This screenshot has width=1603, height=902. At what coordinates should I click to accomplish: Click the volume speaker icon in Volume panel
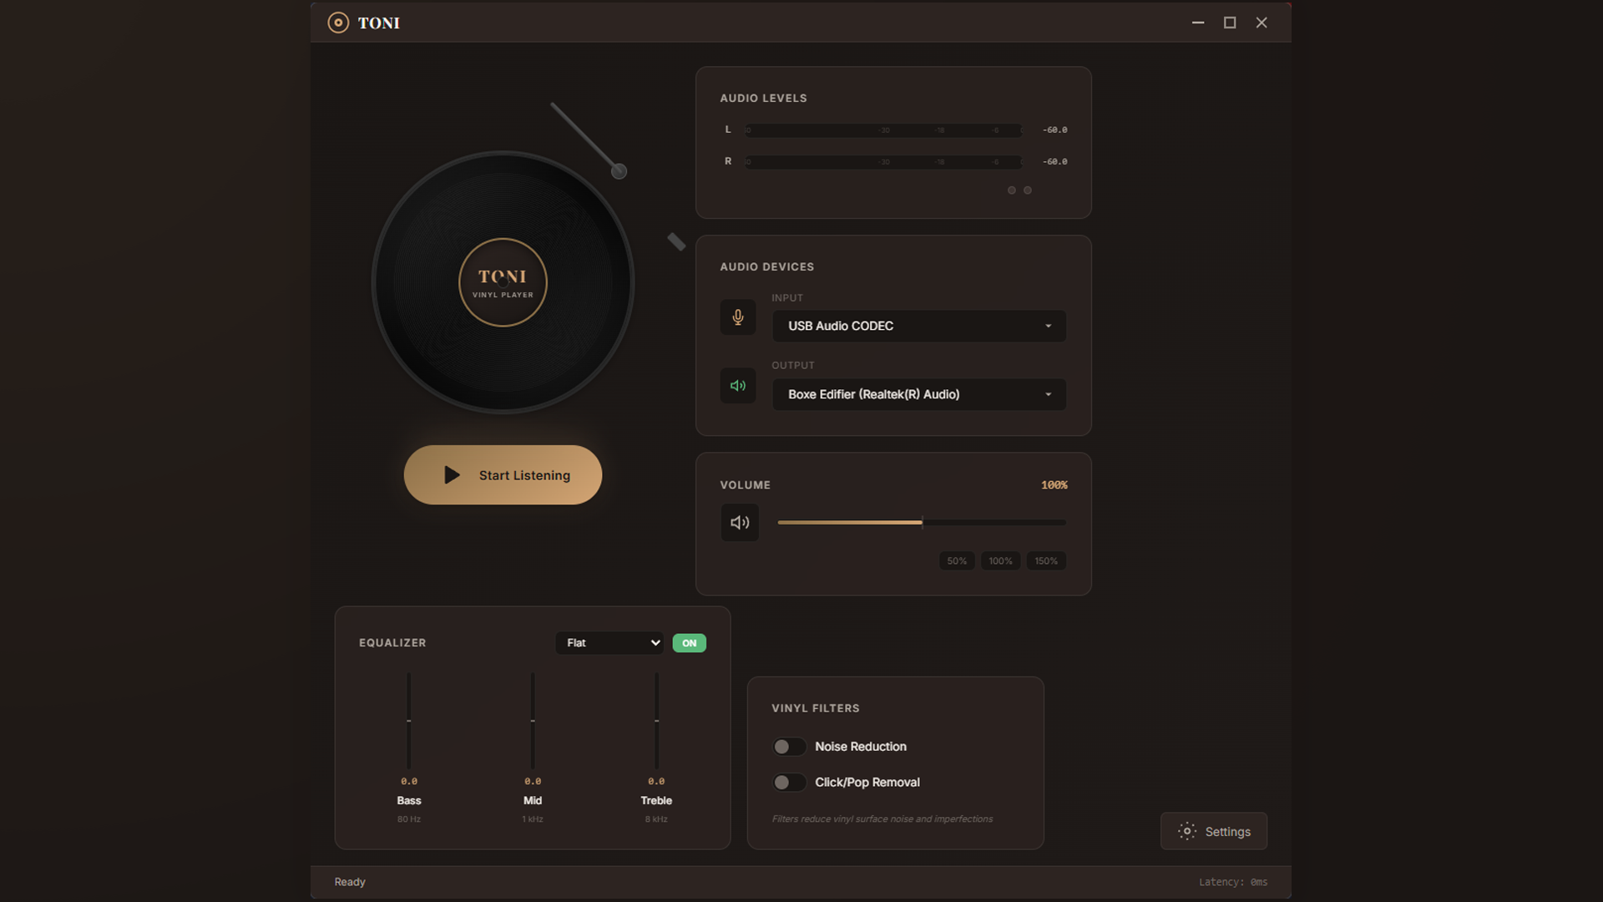pos(739,522)
